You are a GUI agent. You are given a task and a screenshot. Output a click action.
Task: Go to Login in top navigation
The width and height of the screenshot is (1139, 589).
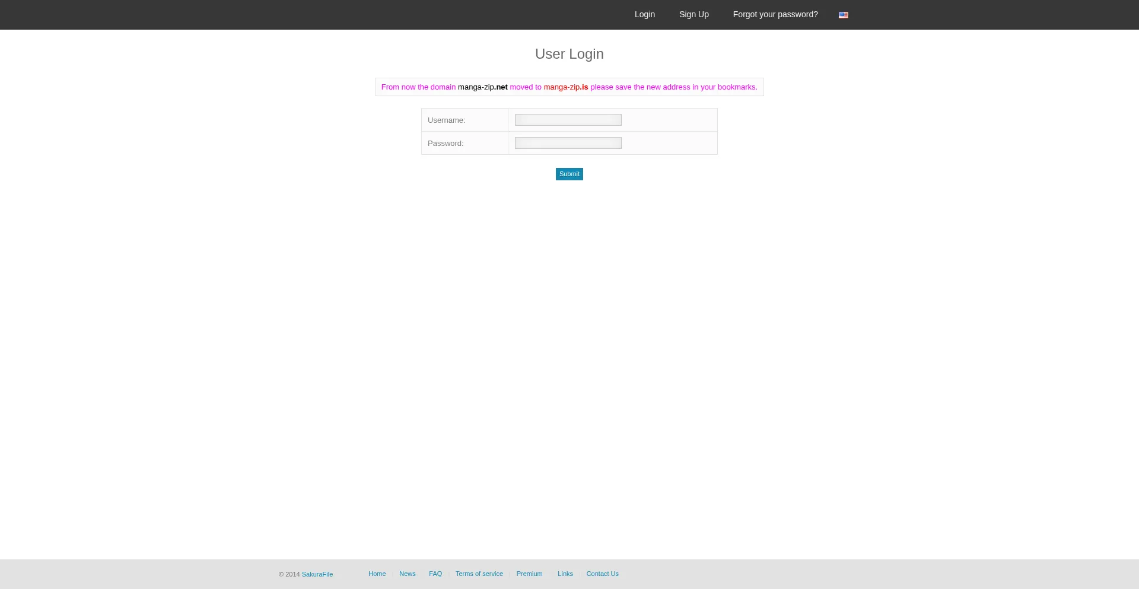pyautogui.click(x=645, y=14)
